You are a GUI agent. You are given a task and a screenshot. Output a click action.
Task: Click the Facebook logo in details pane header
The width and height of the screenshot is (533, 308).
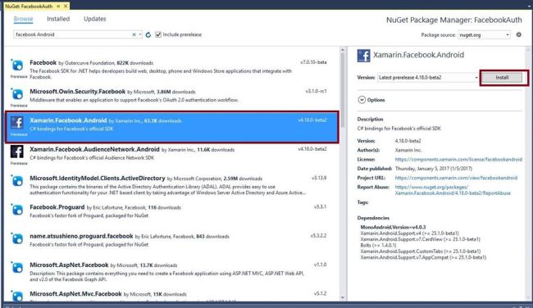click(x=363, y=56)
